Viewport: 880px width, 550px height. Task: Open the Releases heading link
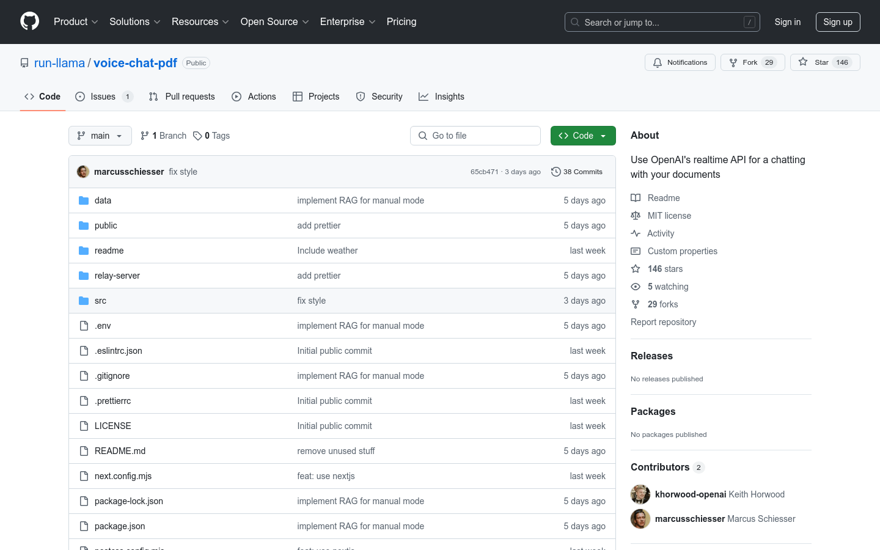[651, 356]
